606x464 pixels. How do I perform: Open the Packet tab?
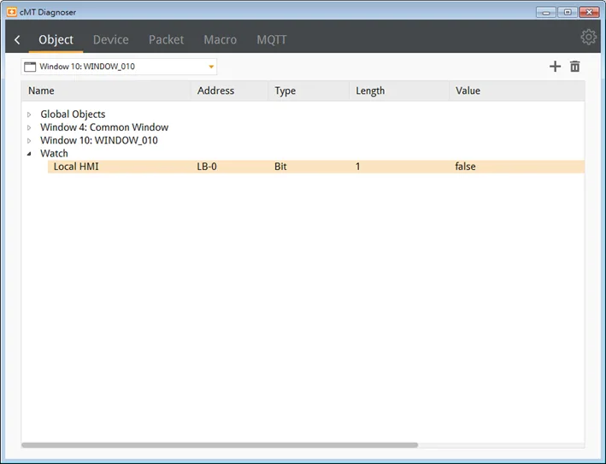pyautogui.click(x=166, y=39)
